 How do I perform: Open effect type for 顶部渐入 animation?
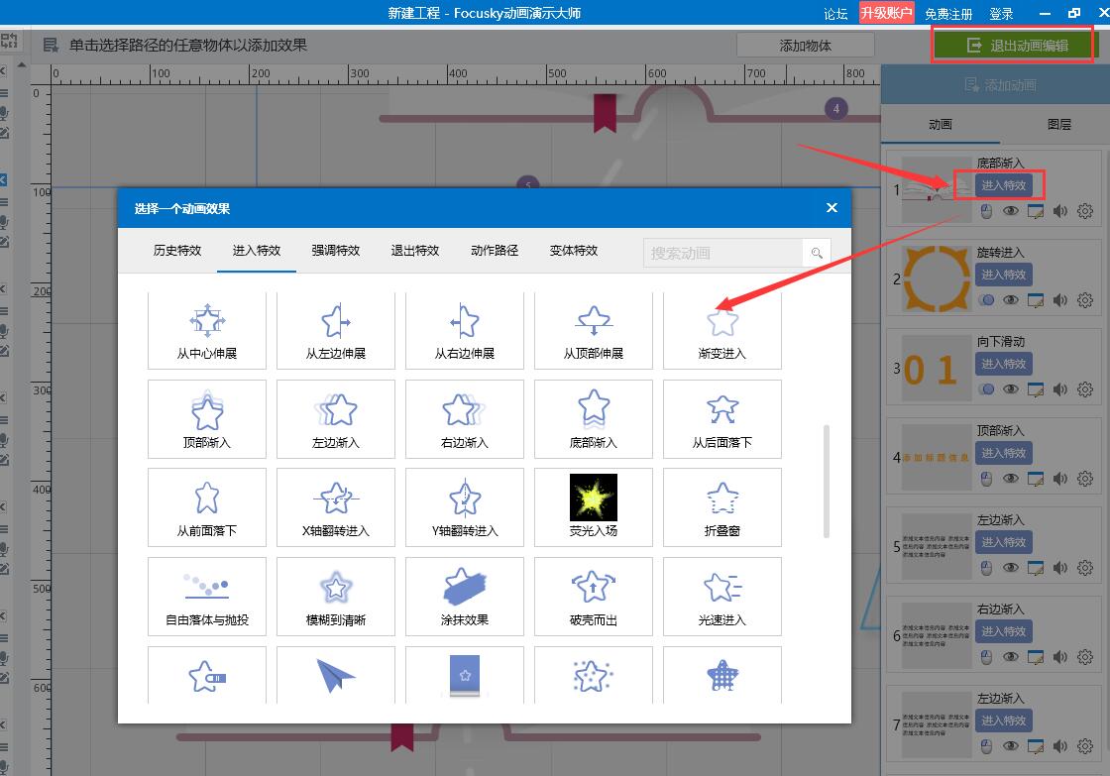[1003, 453]
